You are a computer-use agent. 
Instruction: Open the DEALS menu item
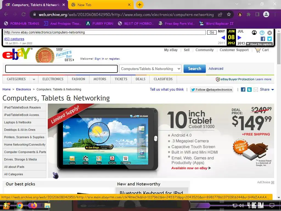140,79
